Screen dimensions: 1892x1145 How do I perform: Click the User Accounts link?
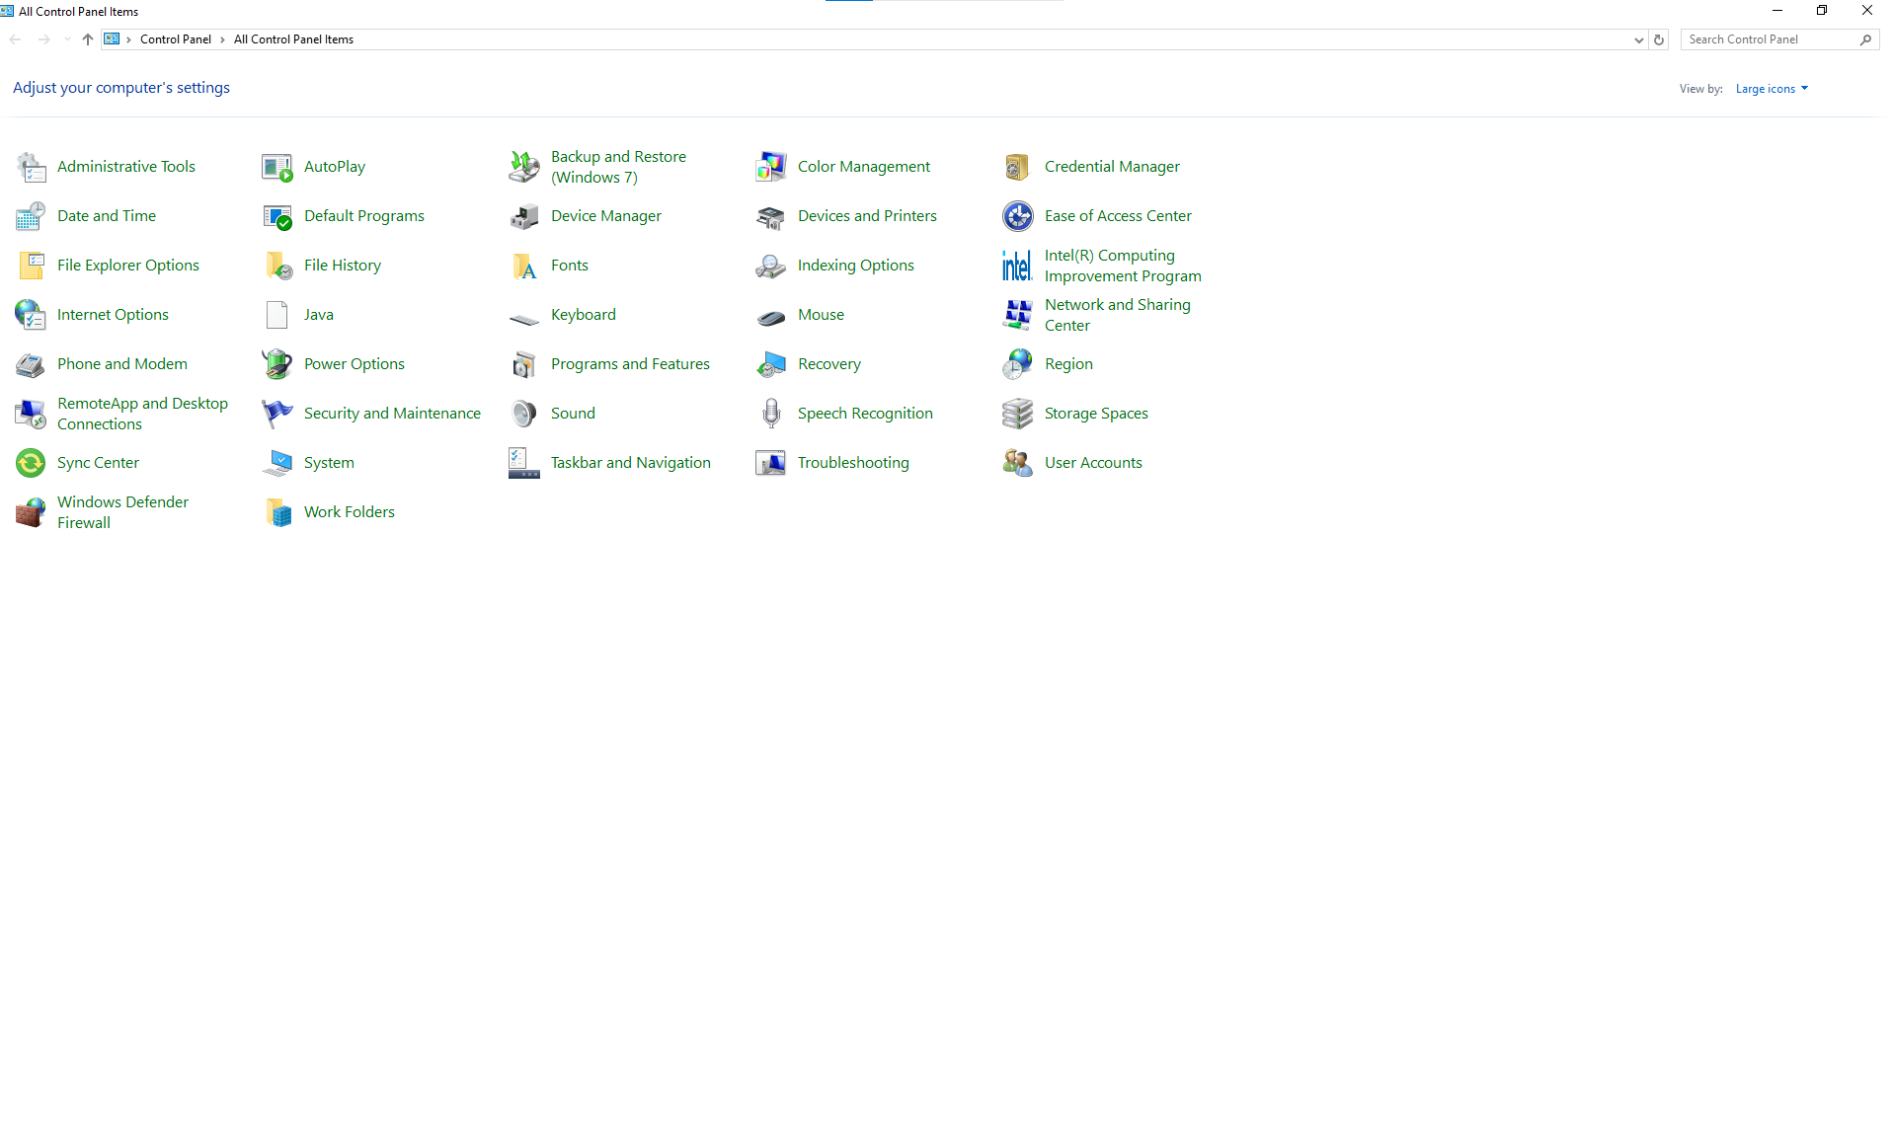1093,463
